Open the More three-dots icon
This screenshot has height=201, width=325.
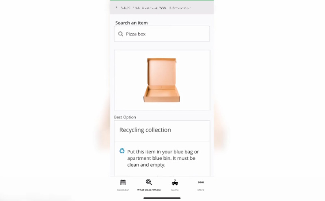(x=201, y=182)
